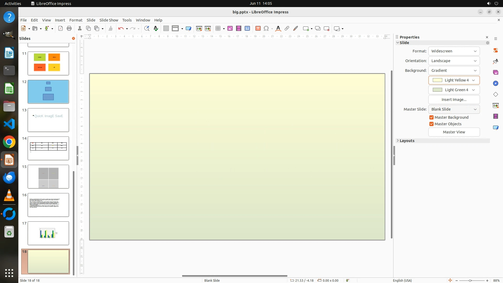Image resolution: width=503 pixels, height=283 pixels.
Task: Toggle the Display Grid icon
Action: [x=166, y=29]
